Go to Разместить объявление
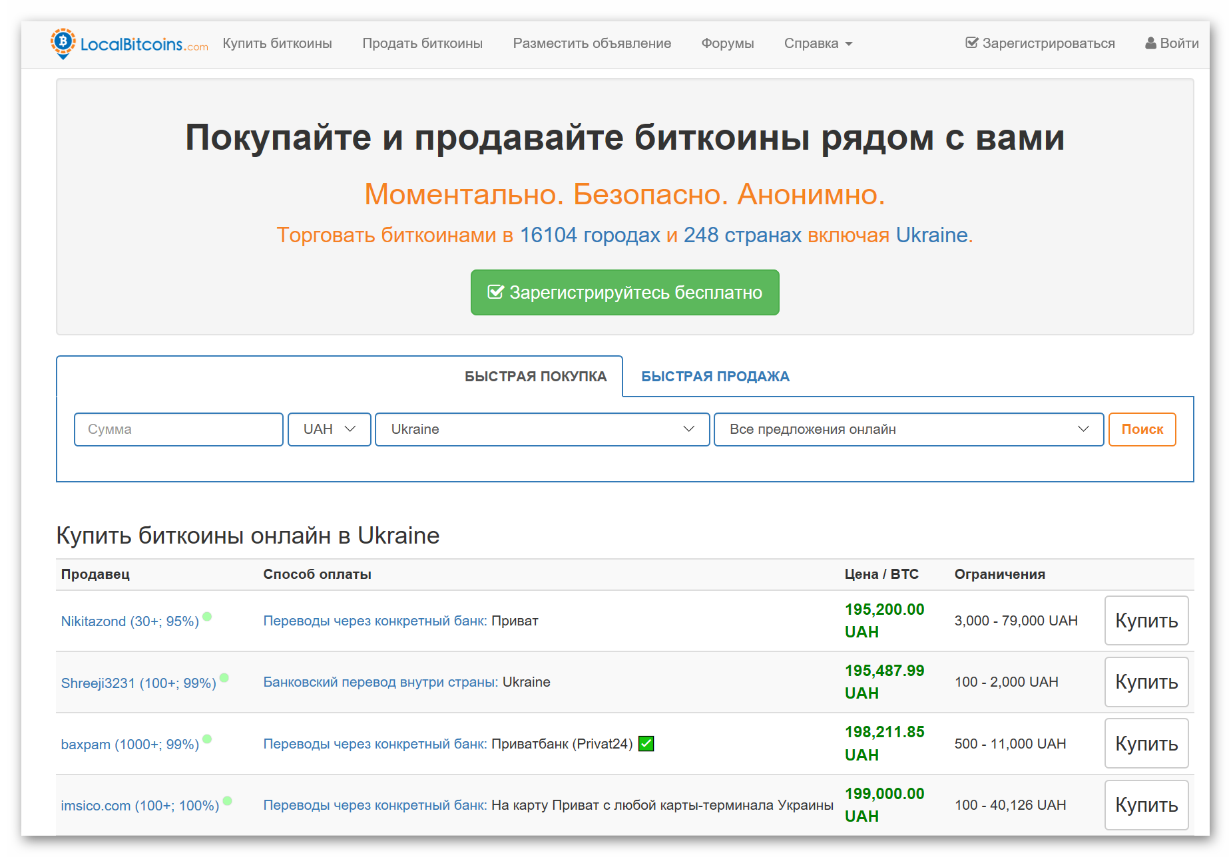Viewport: 1231px width, 857px height. click(592, 43)
